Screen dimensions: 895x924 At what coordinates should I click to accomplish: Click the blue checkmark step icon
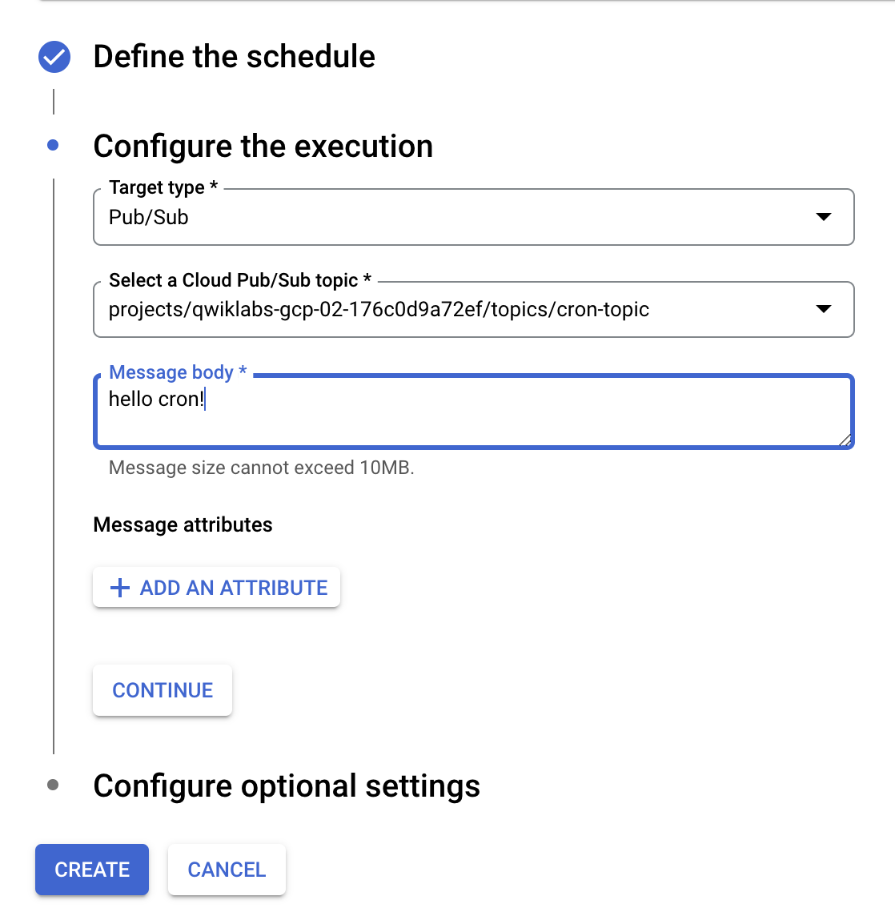coord(54,57)
